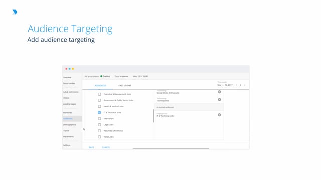Viewport: 321px width, 180px height.
Task: Check Resumes & Portfolios checkbox
Action: pos(99,131)
